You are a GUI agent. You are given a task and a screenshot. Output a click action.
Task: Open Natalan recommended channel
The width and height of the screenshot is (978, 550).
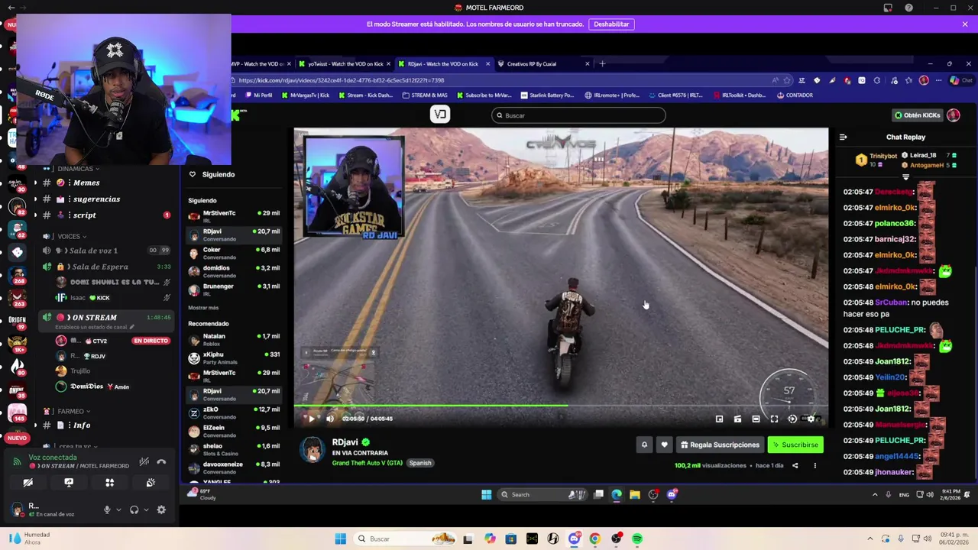[234, 339]
